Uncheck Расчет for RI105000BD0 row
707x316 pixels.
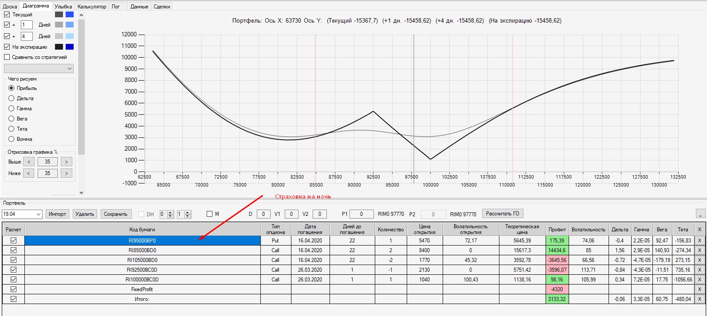point(13,260)
